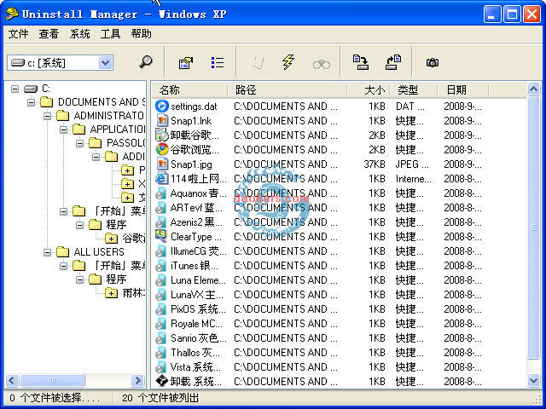
Task: Click the tree panel scroll-right arrow
Action: click(138, 380)
